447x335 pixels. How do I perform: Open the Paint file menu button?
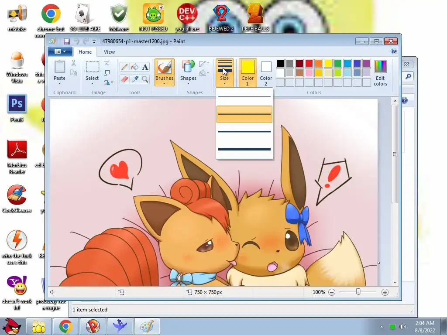[x=60, y=51]
